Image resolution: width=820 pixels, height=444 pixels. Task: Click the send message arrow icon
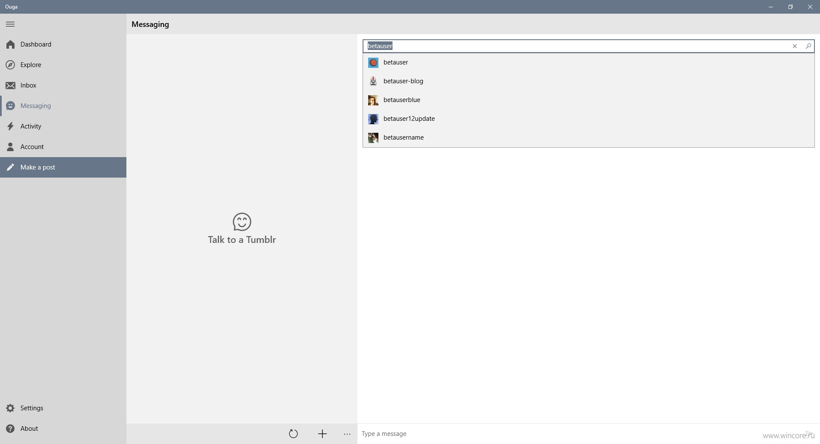click(x=809, y=433)
